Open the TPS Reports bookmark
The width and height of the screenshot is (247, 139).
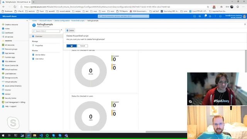pos(122,11)
